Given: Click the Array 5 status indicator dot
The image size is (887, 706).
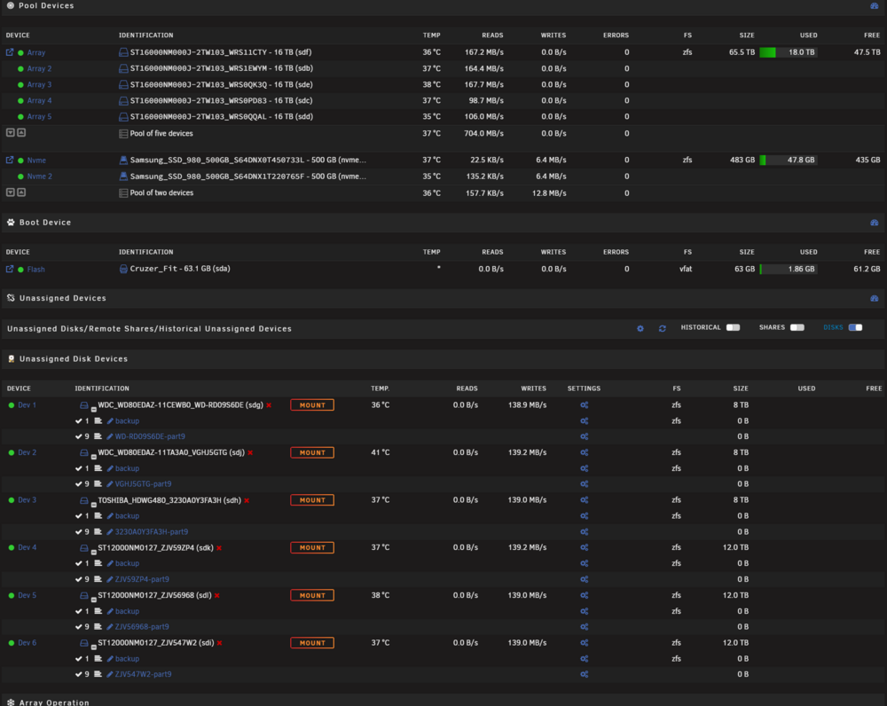Looking at the screenshot, I should (x=21, y=117).
